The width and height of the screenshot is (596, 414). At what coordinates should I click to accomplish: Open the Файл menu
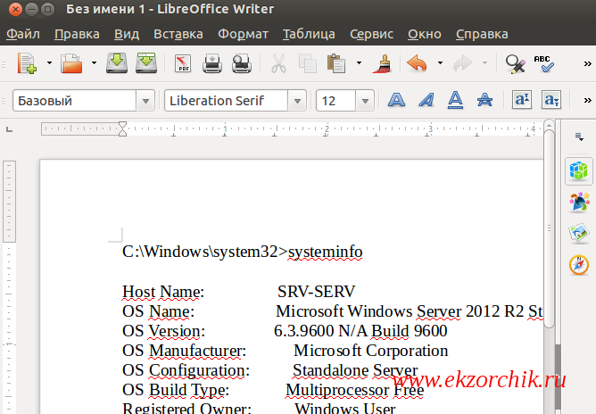(23, 34)
